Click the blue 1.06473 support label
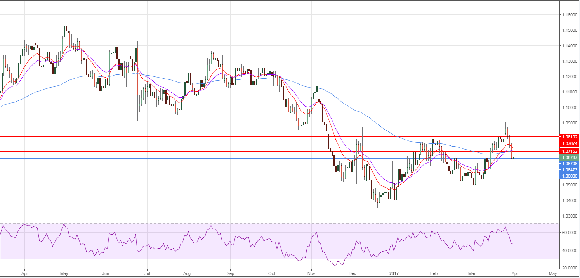Viewport: 580px width, 278px height. 570,170
